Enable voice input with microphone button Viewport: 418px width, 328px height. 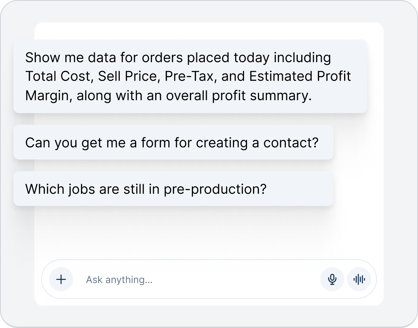click(x=332, y=279)
